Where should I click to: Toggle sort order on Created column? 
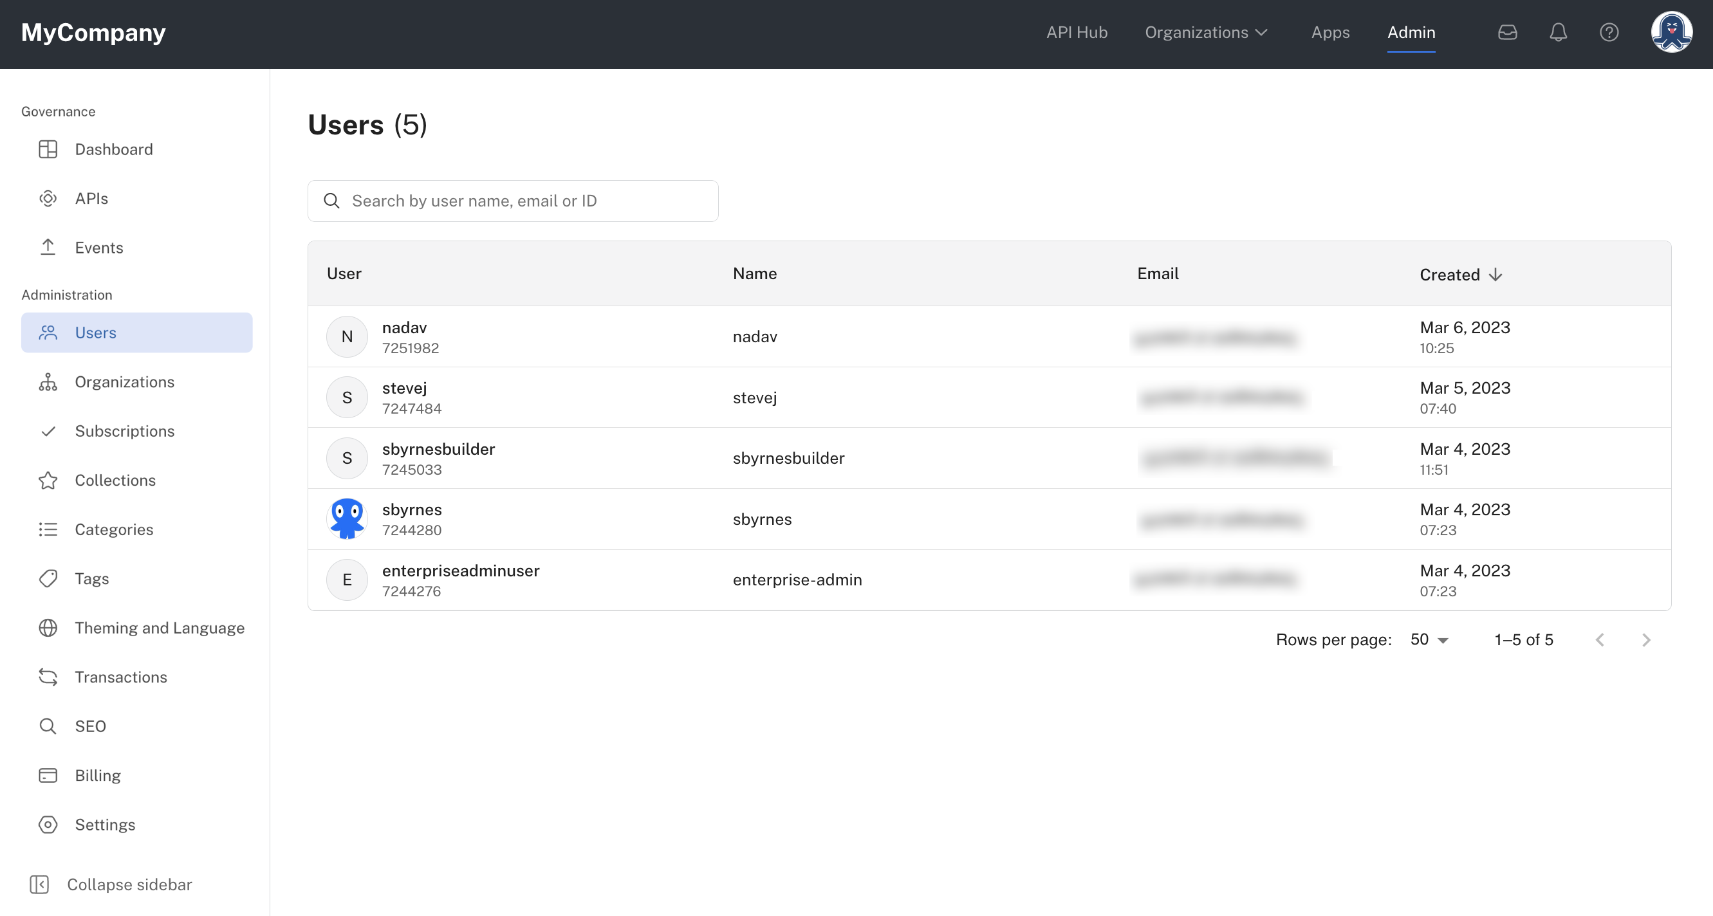pyautogui.click(x=1460, y=275)
